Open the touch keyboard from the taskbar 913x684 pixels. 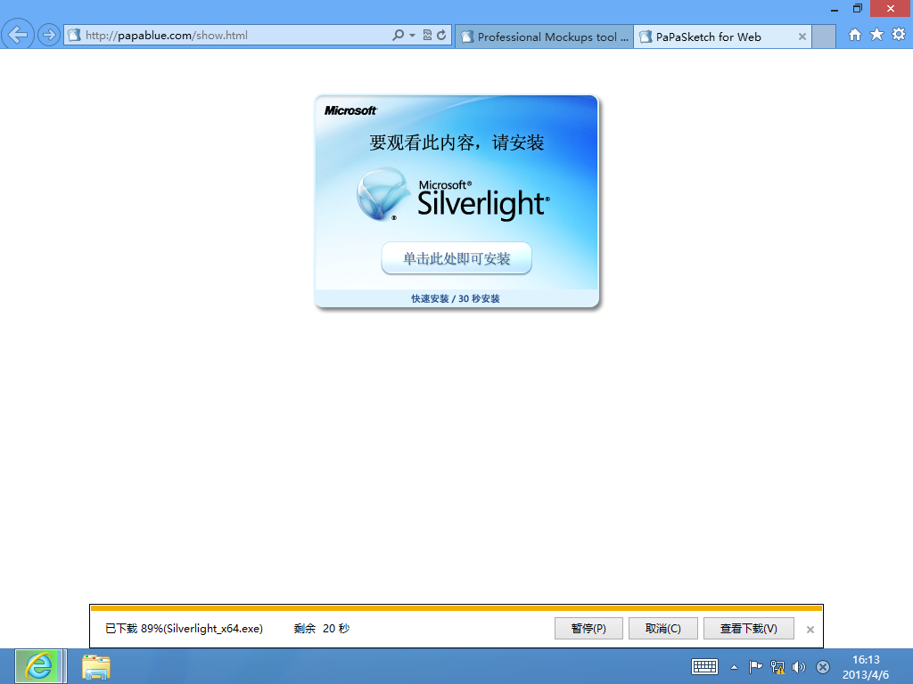(704, 667)
